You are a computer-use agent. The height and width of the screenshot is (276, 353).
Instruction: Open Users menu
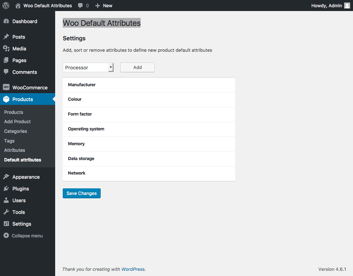(x=19, y=200)
